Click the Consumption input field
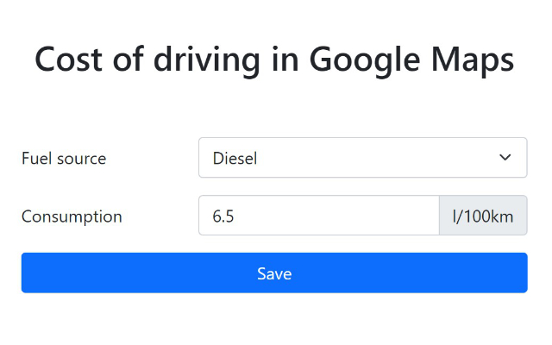 pyautogui.click(x=319, y=216)
